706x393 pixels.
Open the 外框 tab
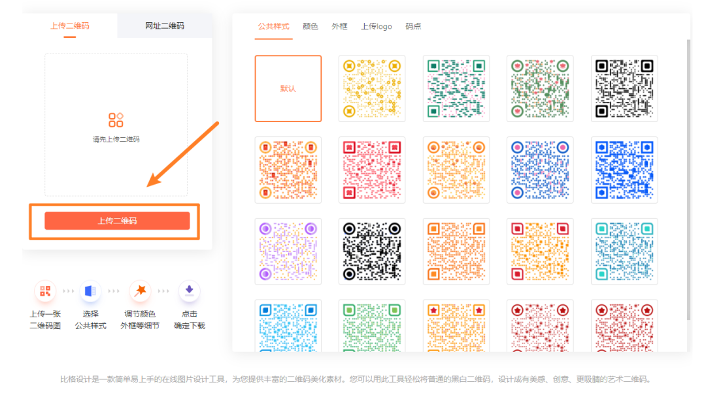click(339, 27)
